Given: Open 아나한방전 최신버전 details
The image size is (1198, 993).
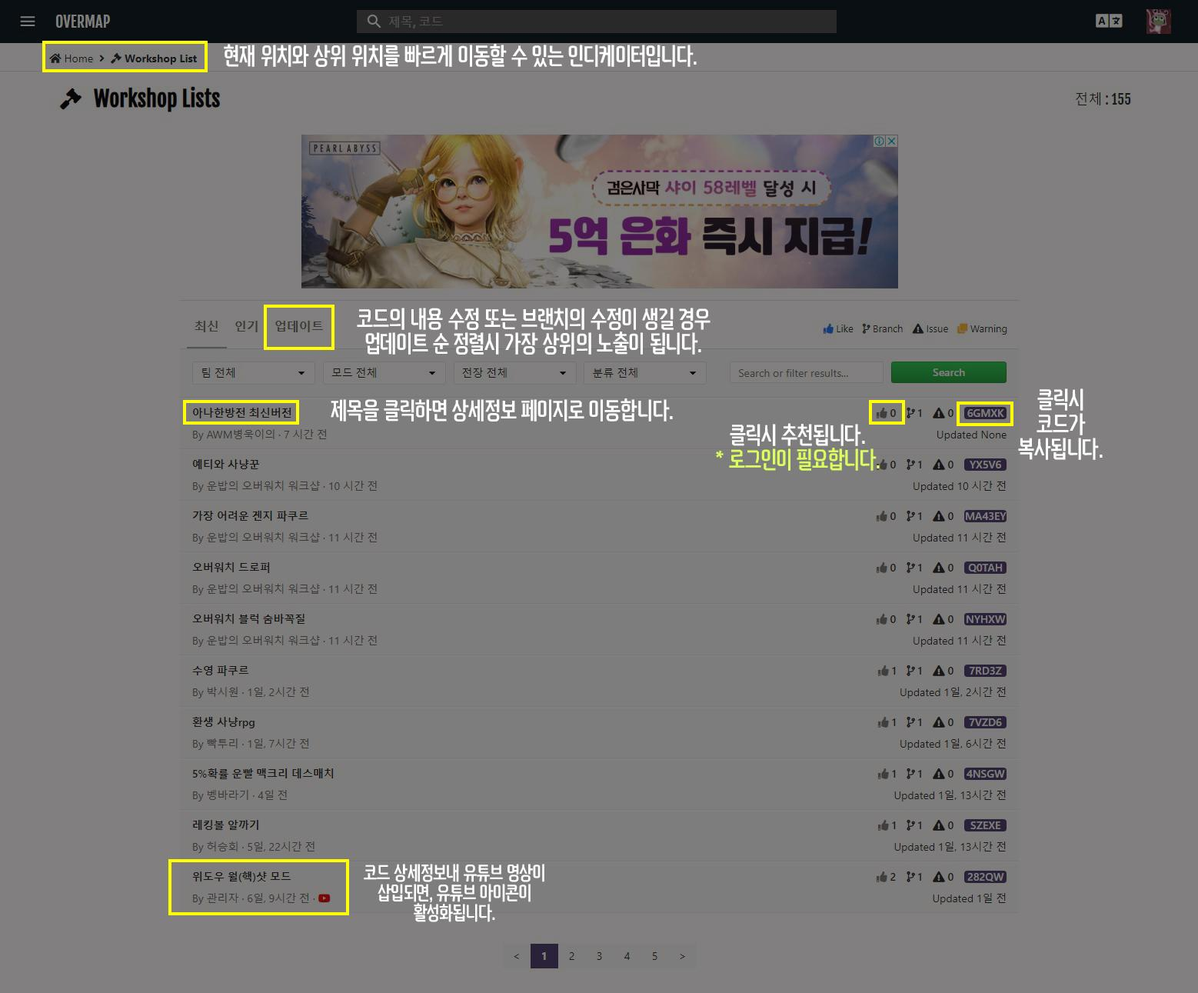Looking at the screenshot, I should coord(241,412).
